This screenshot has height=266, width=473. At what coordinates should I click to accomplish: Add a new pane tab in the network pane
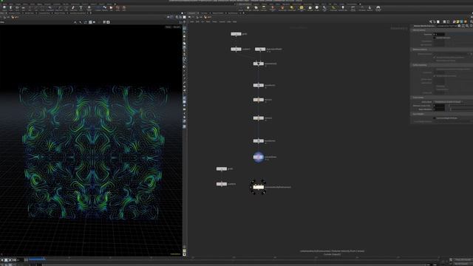(x=243, y=13)
